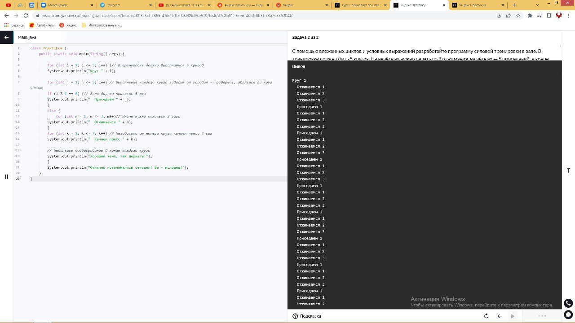Open the phone call support icon
The height and width of the screenshot is (323, 575).
[568, 303]
